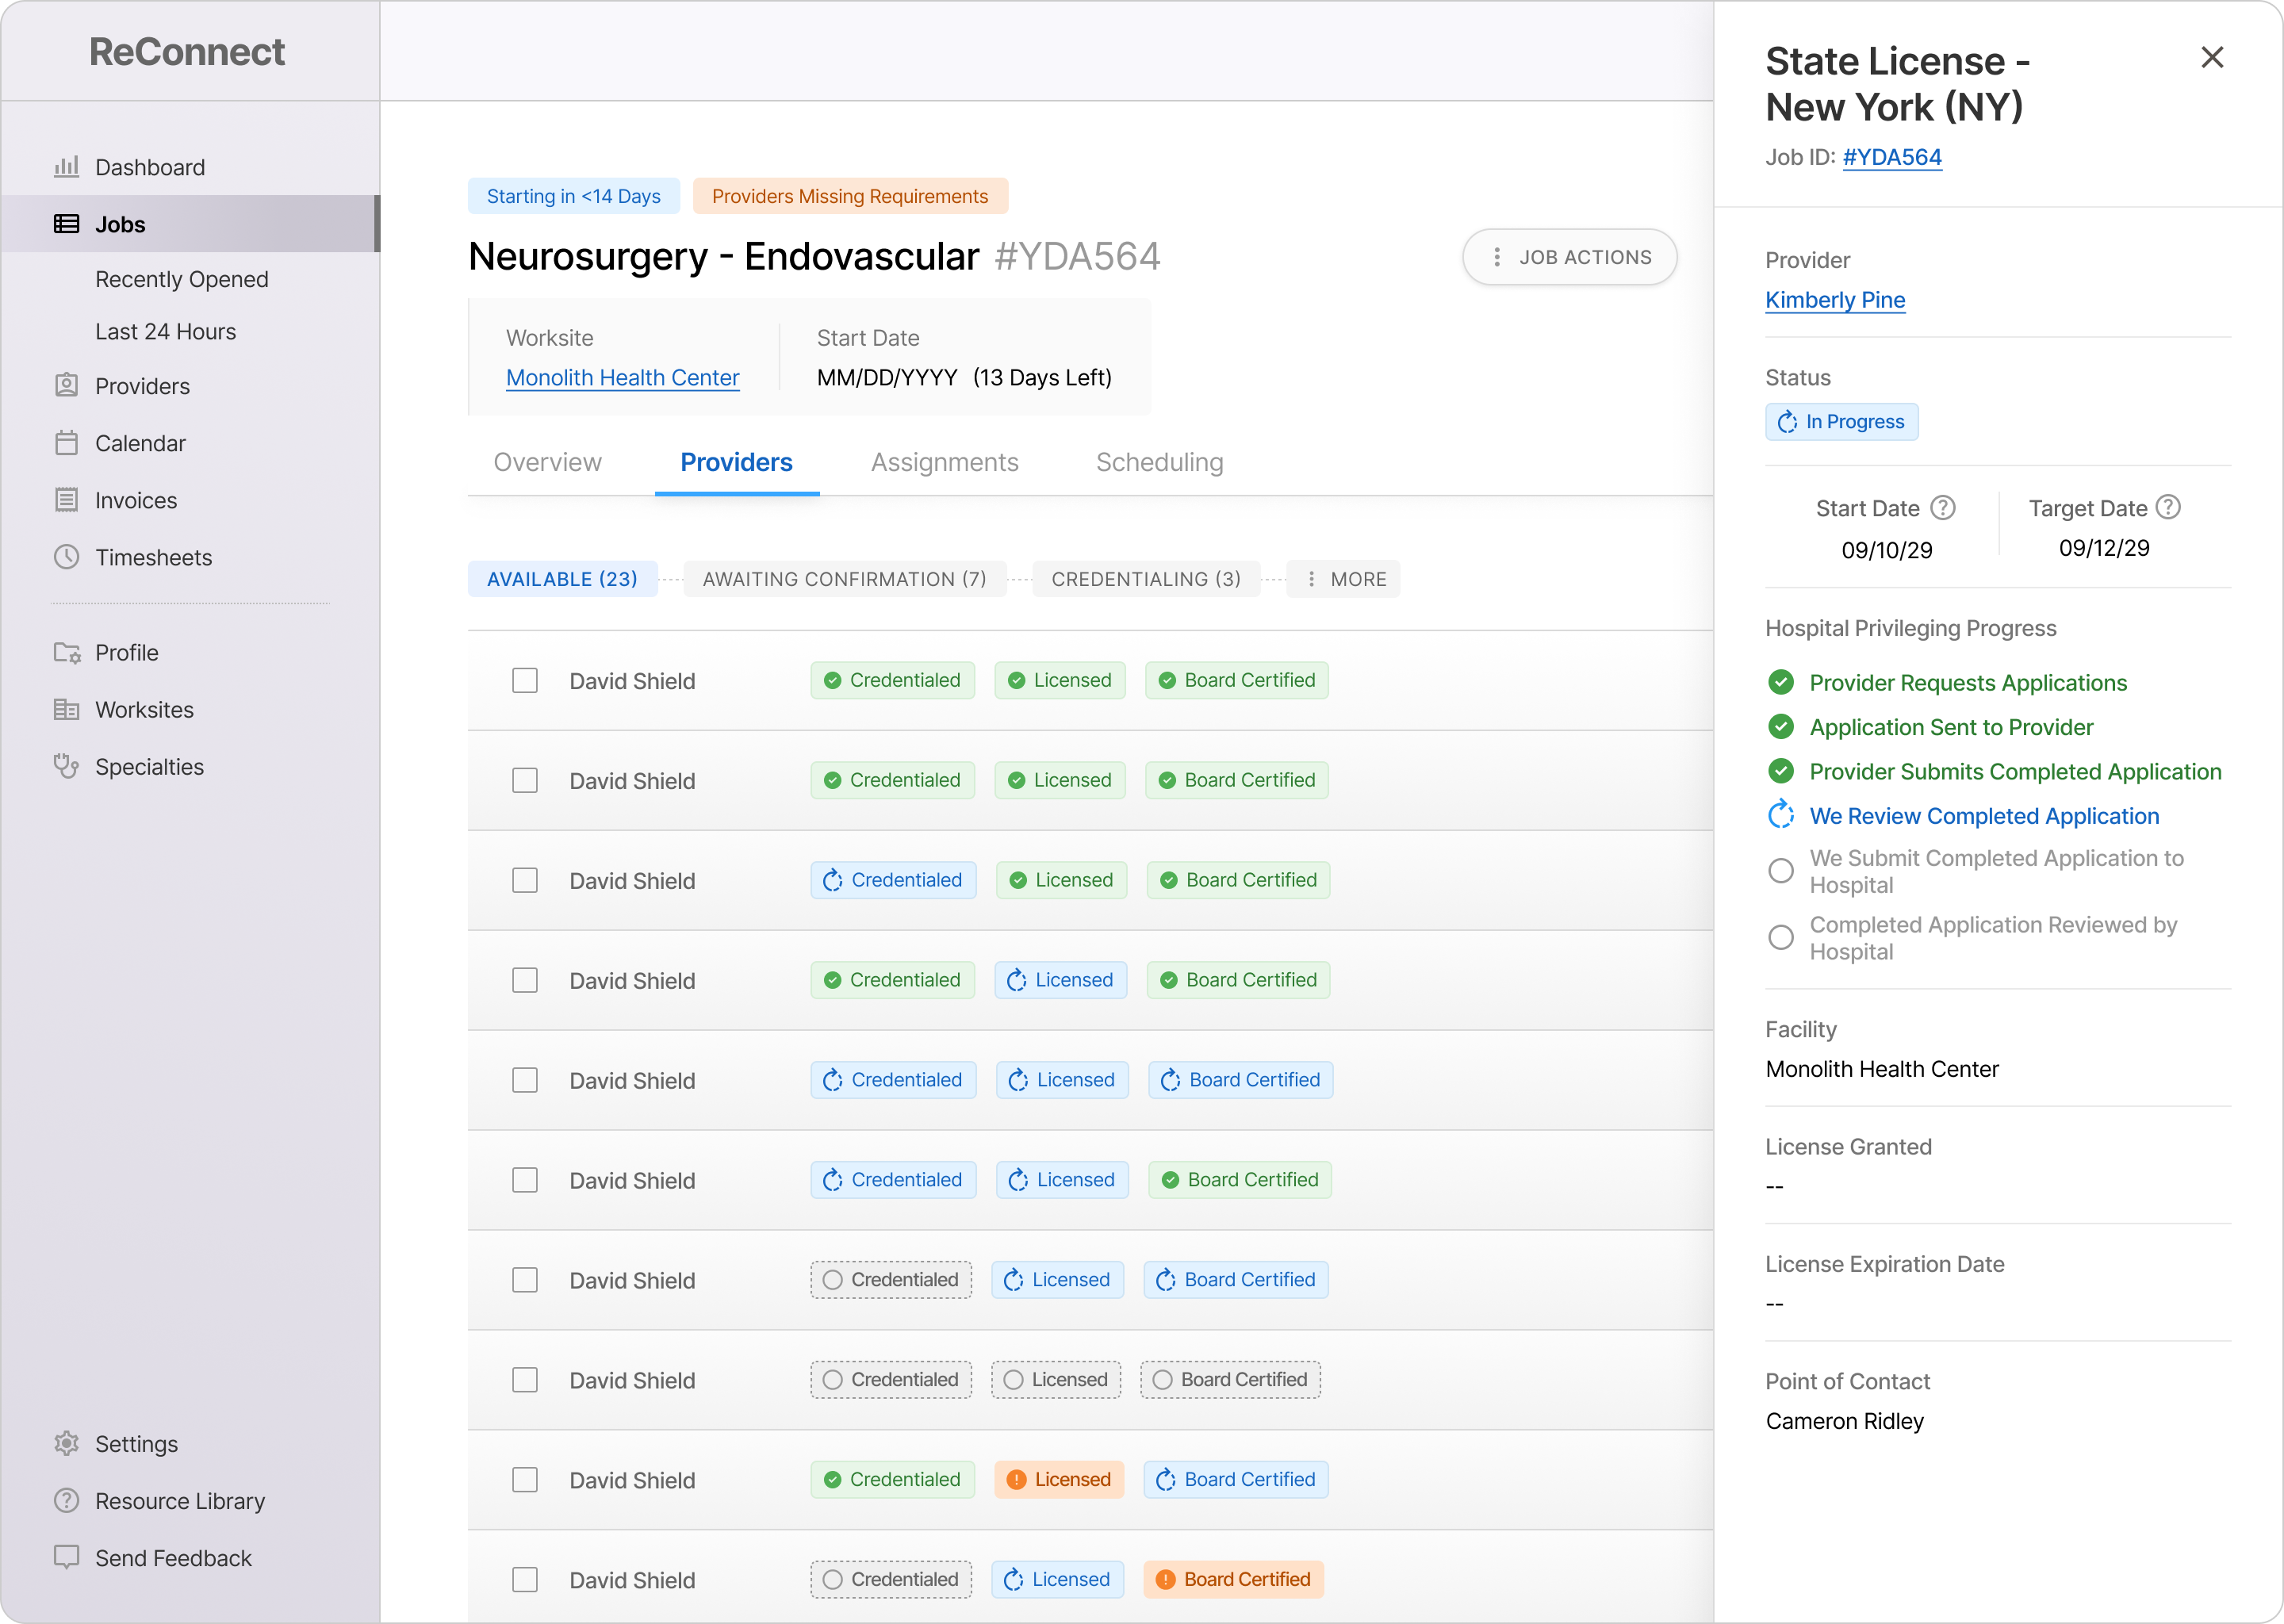
Task: Close the State License side panel
Action: (2212, 58)
